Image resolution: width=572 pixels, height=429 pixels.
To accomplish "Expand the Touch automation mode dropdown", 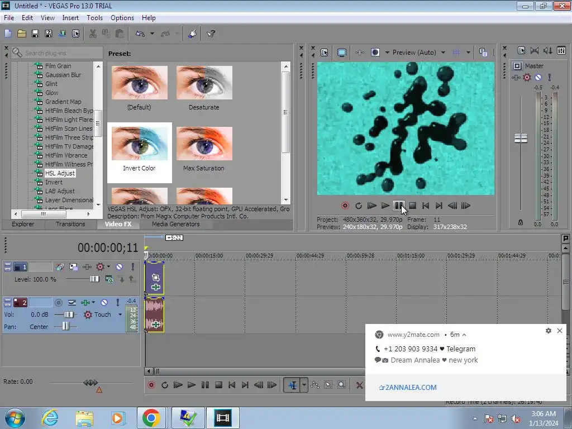I will point(120,314).
